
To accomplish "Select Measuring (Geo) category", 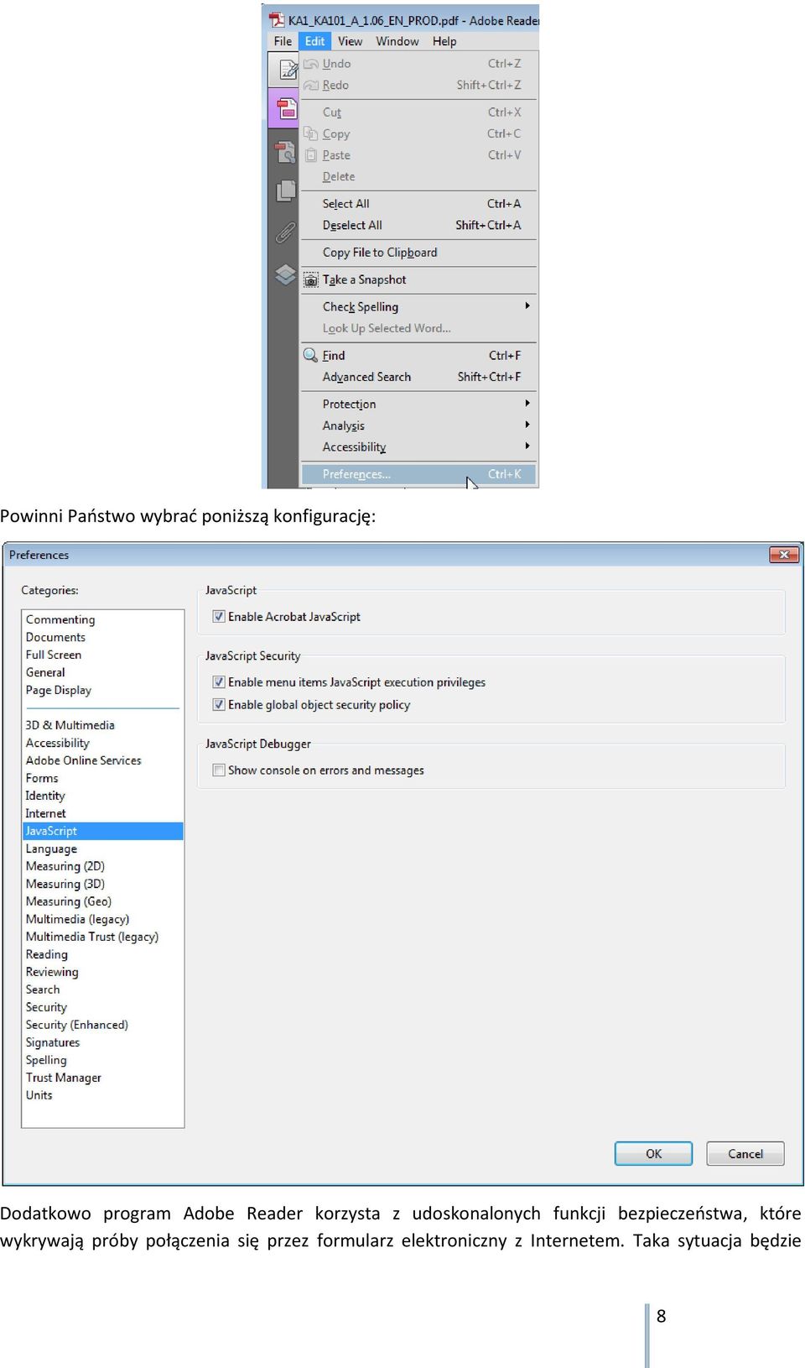I will (x=69, y=901).
